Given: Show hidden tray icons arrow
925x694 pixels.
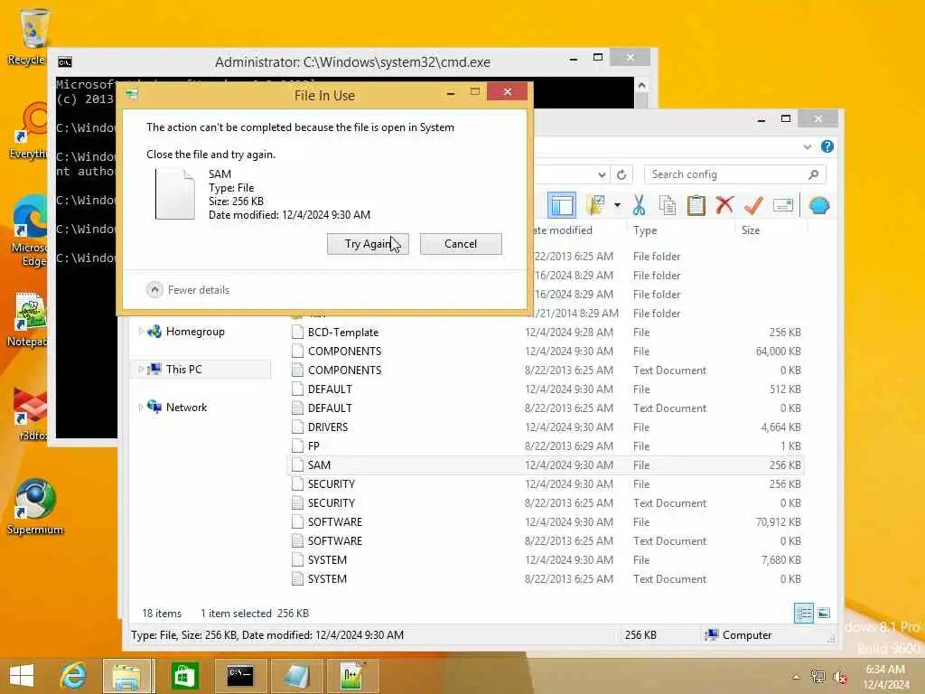Looking at the screenshot, I should click(x=796, y=677).
